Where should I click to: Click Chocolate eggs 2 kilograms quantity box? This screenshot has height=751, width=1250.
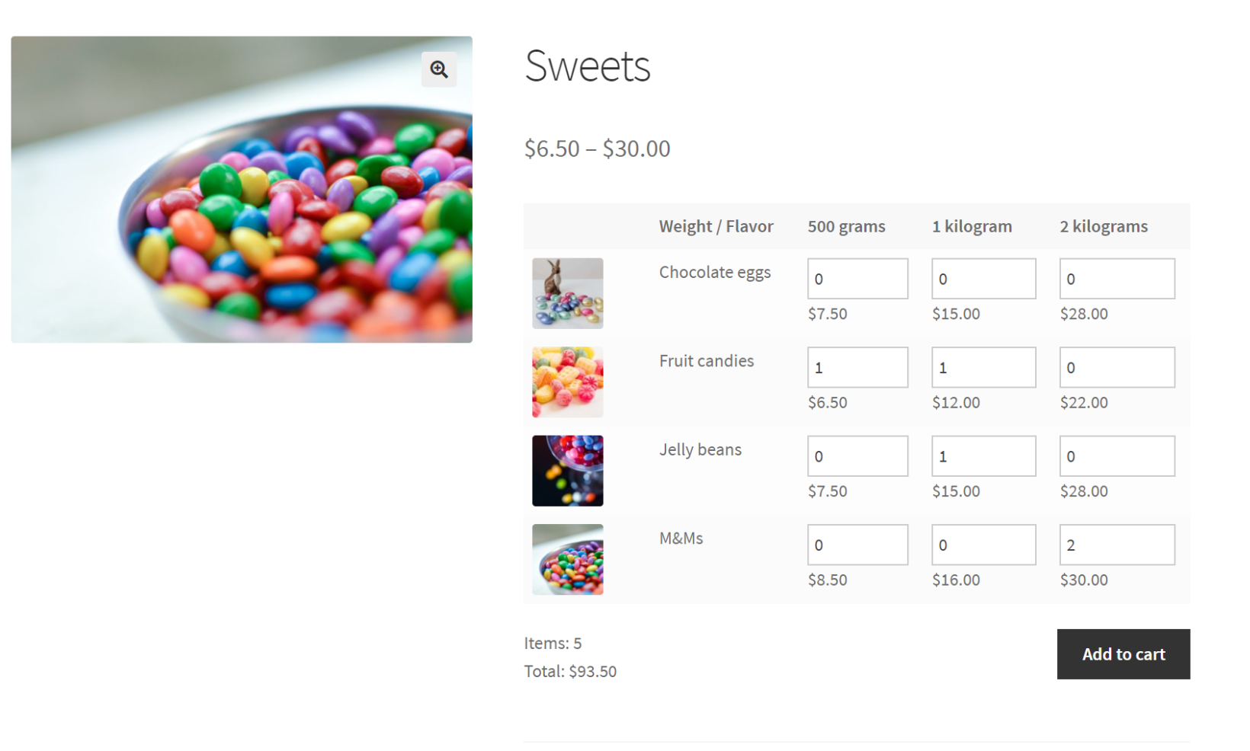tap(1117, 279)
